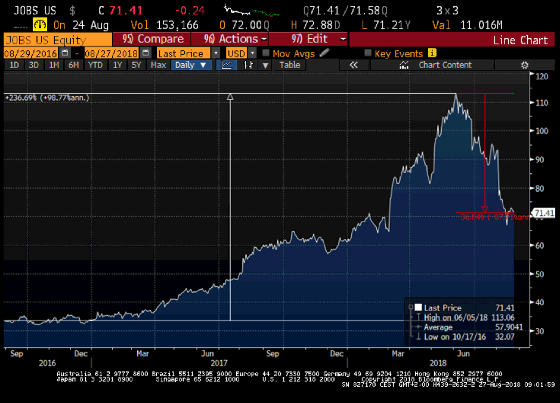This screenshot has width=560, height=403.
Task: Open the Chart Content panel
Action: click(x=432, y=65)
